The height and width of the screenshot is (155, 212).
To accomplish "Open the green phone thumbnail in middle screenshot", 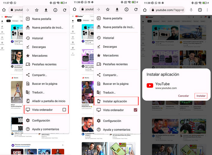I will pyautogui.click(x=122, y=148).
